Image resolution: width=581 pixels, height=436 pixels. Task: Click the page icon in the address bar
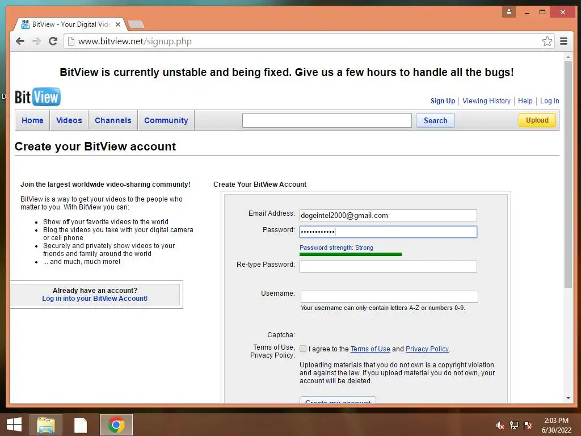[71, 41]
